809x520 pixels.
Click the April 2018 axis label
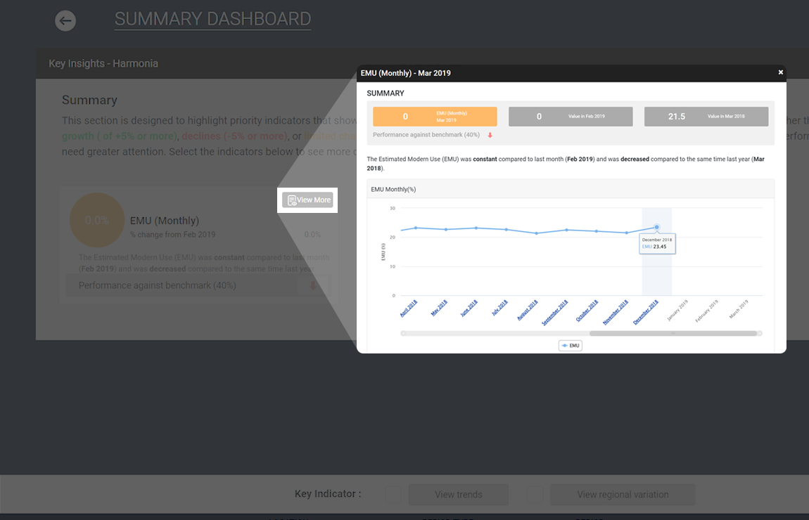pos(409,308)
